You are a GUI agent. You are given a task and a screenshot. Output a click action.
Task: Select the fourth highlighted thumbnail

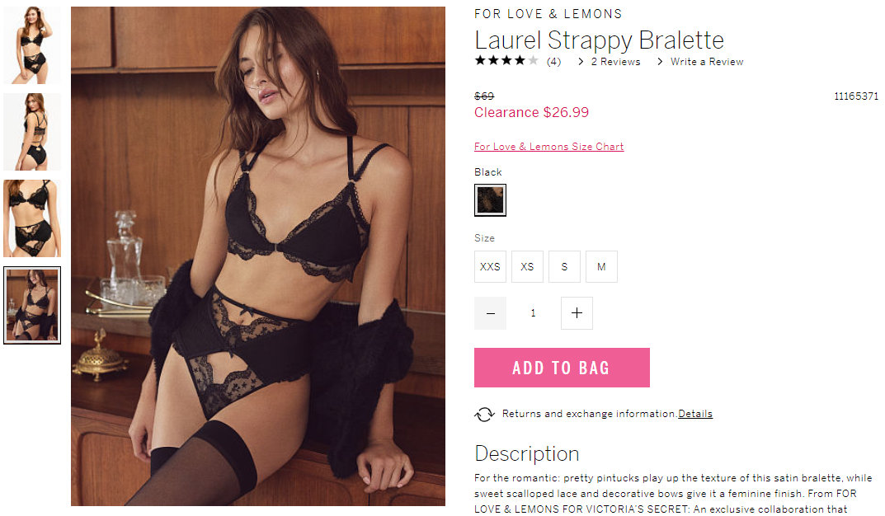(x=32, y=305)
